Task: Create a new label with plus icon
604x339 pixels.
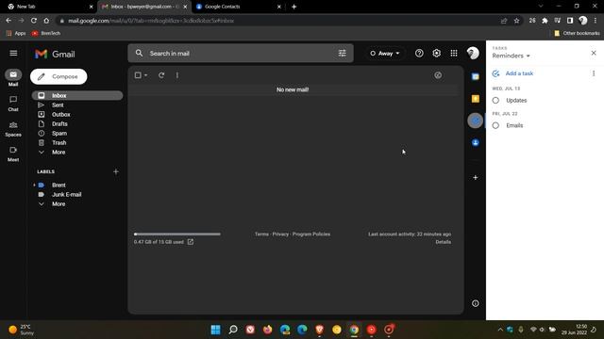Action: click(116, 171)
